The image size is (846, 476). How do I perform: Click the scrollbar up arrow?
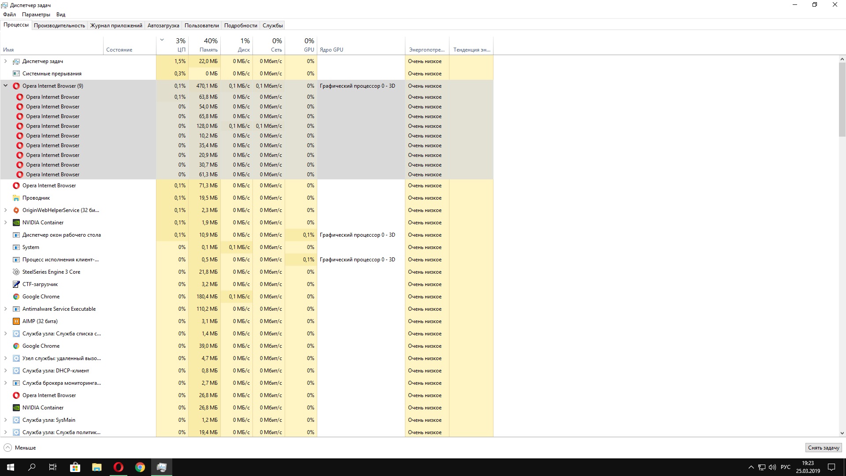(x=842, y=59)
